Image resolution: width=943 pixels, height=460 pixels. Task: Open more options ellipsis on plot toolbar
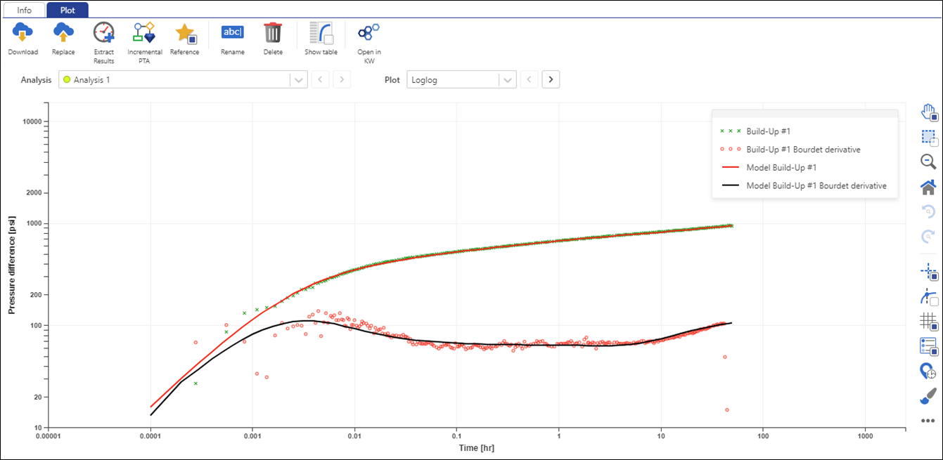(x=928, y=421)
